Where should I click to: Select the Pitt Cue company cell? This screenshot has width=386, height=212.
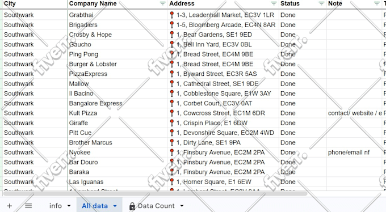[118, 133]
